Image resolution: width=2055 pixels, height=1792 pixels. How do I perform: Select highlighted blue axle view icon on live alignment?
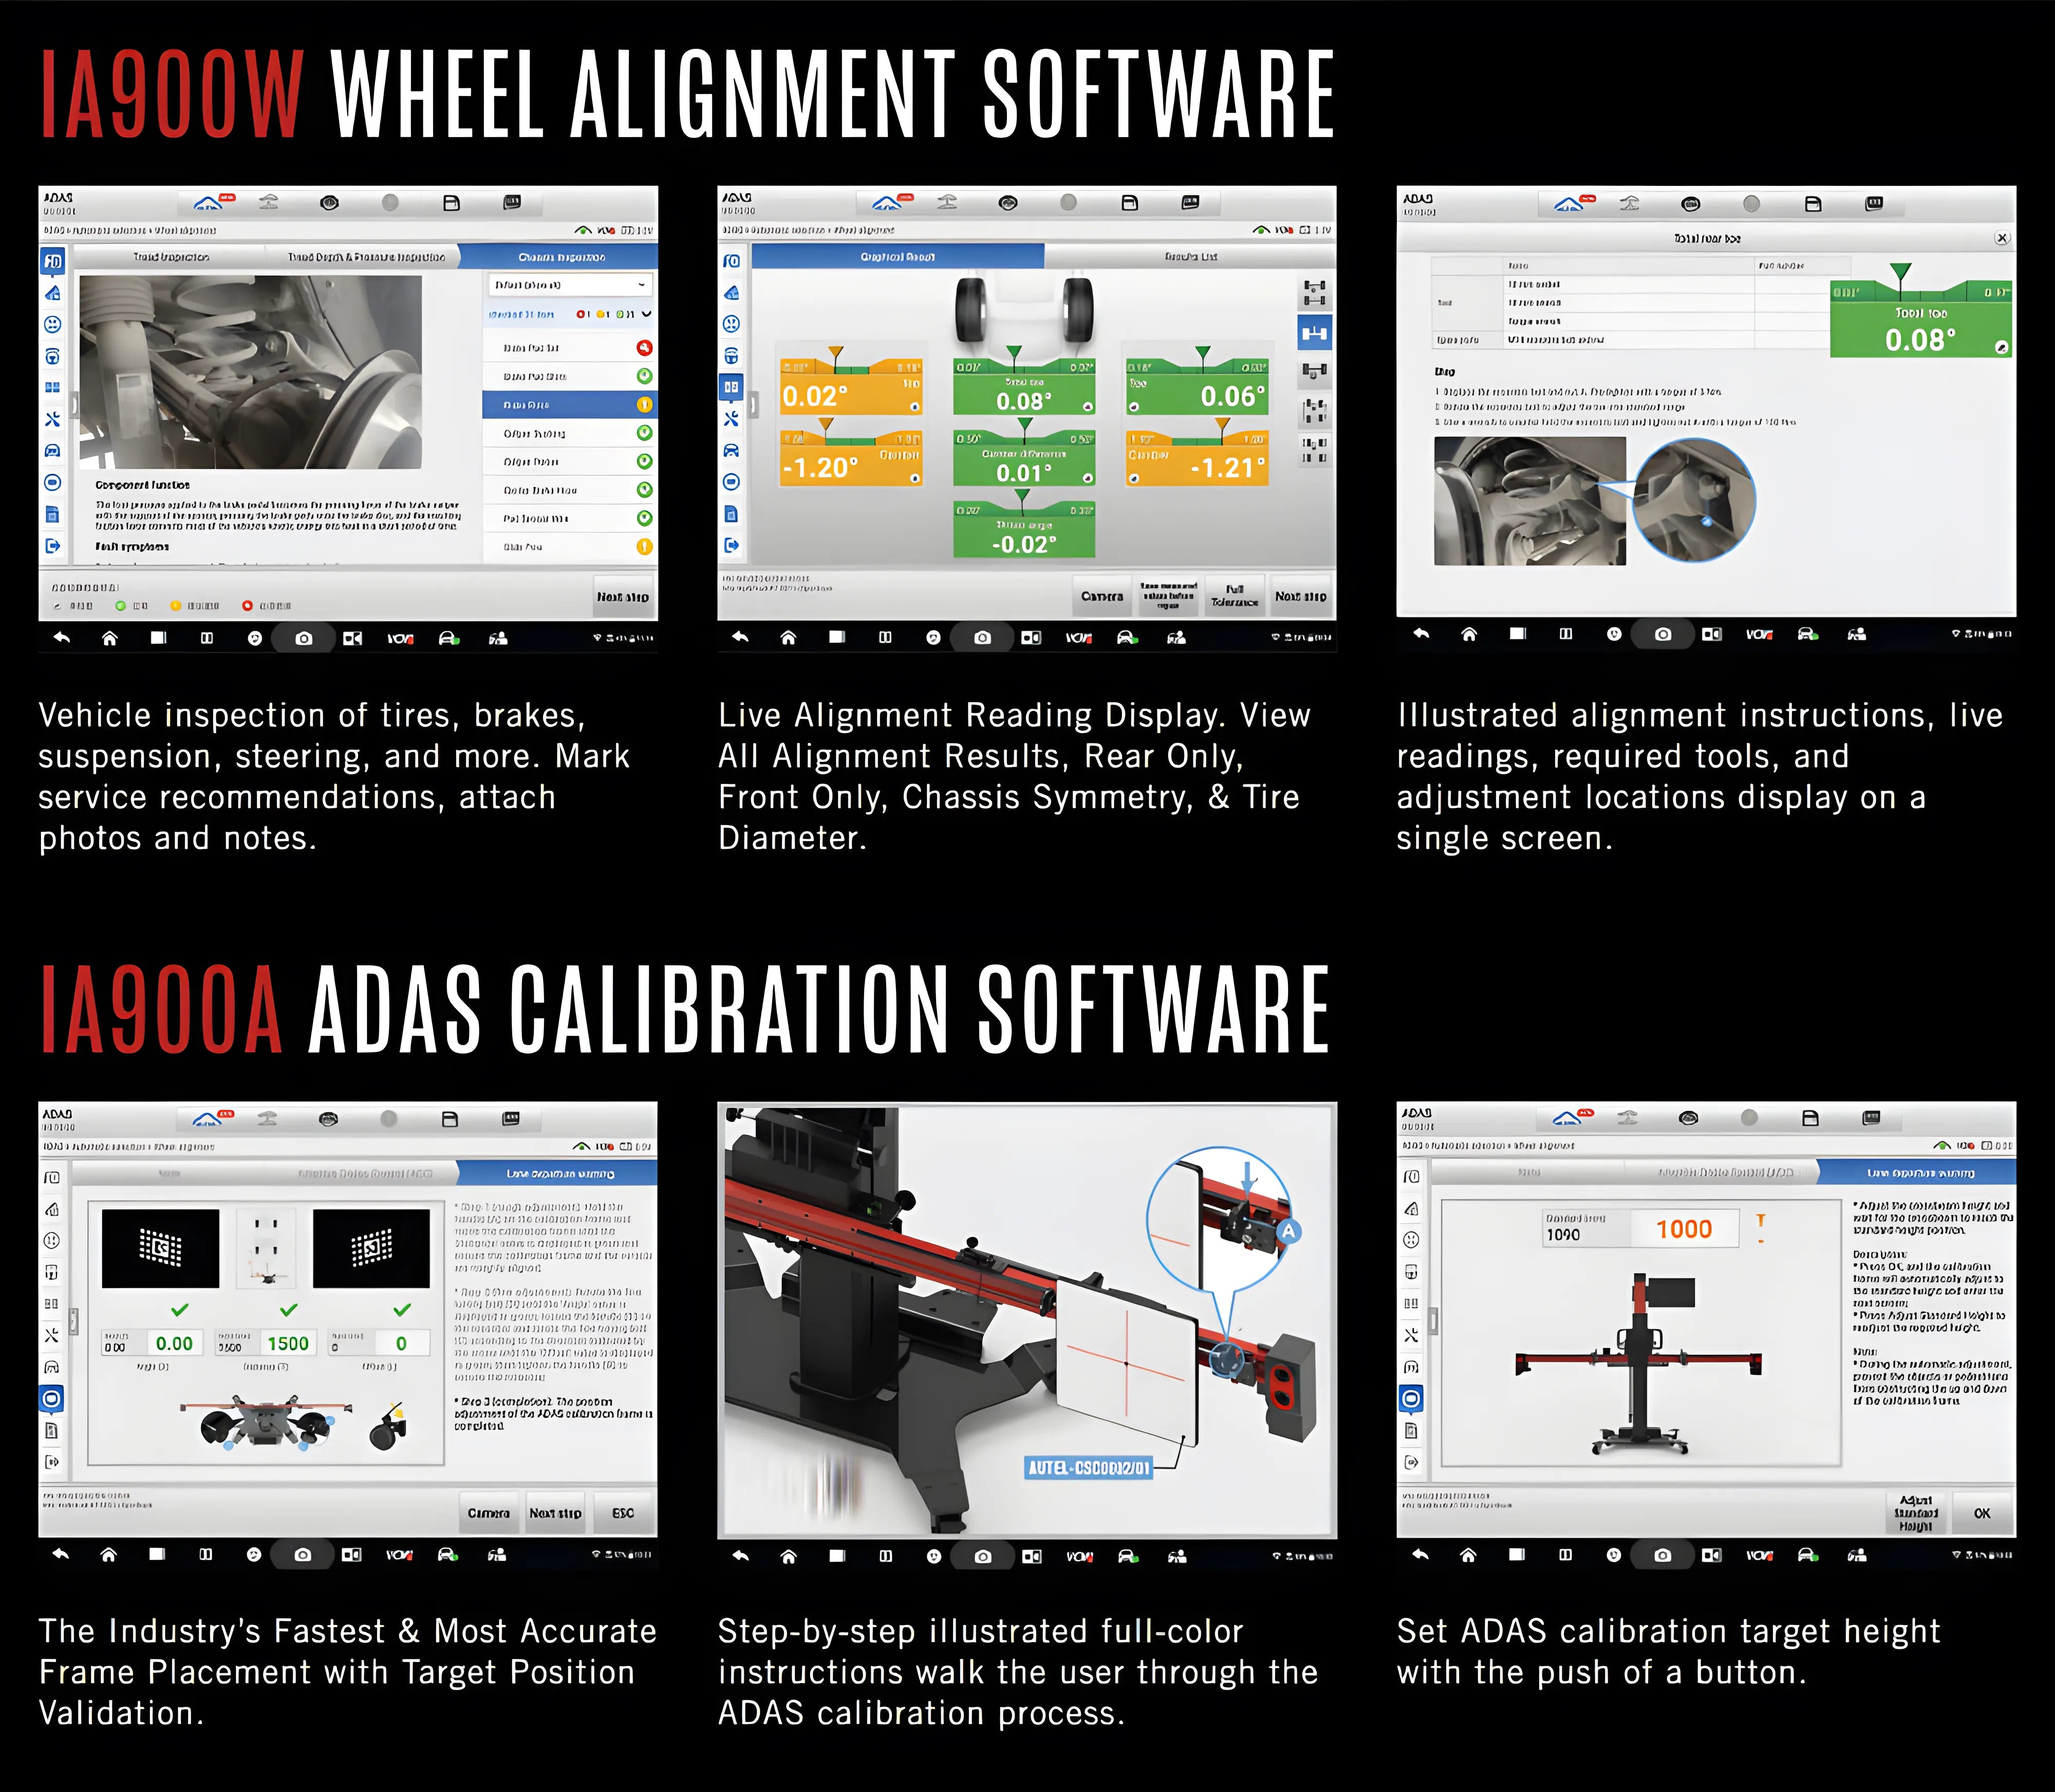pyautogui.click(x=1315, y=332)
